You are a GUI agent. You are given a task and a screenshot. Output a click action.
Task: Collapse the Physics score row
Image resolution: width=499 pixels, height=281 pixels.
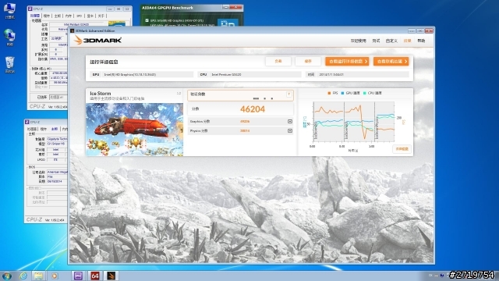[x=290, y=130]
